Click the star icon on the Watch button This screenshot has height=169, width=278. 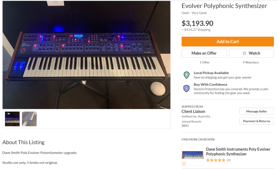click(244, 53)
